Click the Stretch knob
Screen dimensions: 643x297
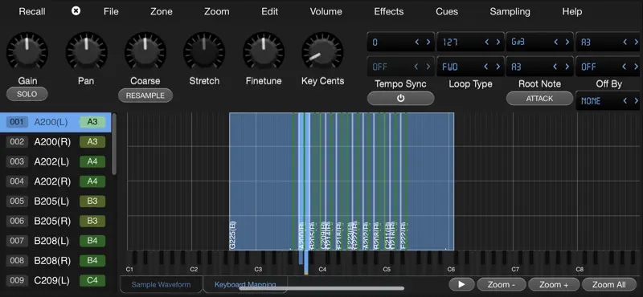(204, 53)
